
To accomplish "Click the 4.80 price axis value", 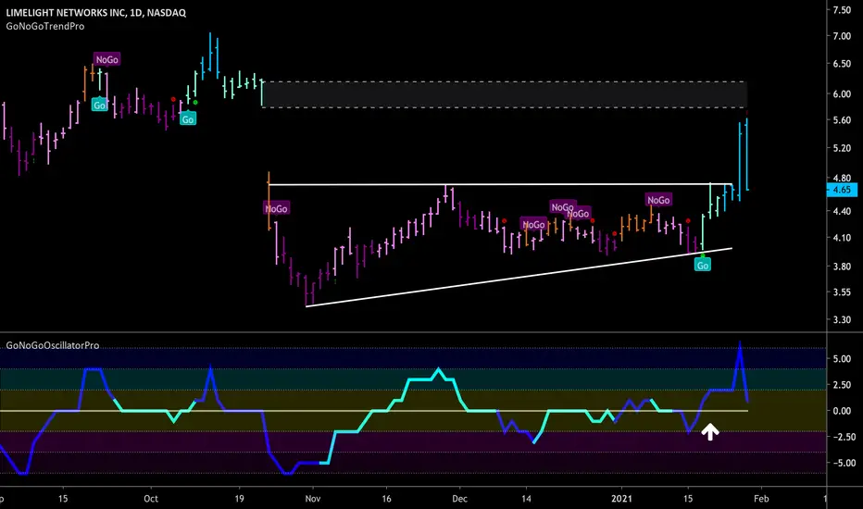I will tap(842, 179).
